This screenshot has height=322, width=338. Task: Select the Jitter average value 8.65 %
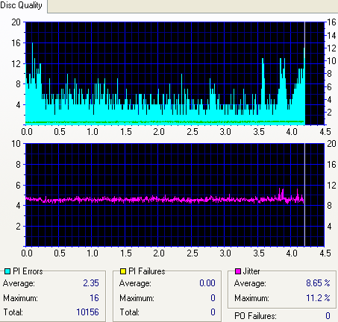click(318, 283)
